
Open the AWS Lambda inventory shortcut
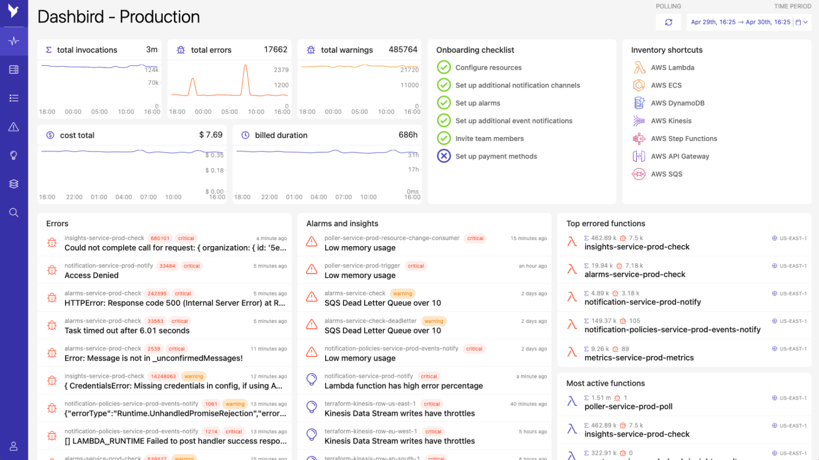pyautogui.click(x=673, y=67)
